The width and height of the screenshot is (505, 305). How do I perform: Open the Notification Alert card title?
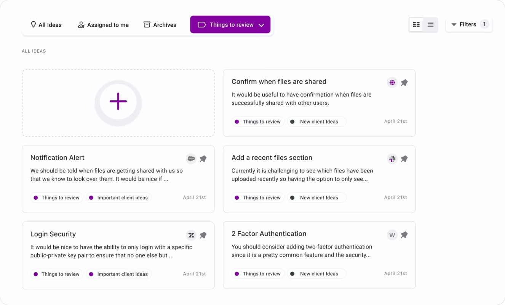[57, 157]
